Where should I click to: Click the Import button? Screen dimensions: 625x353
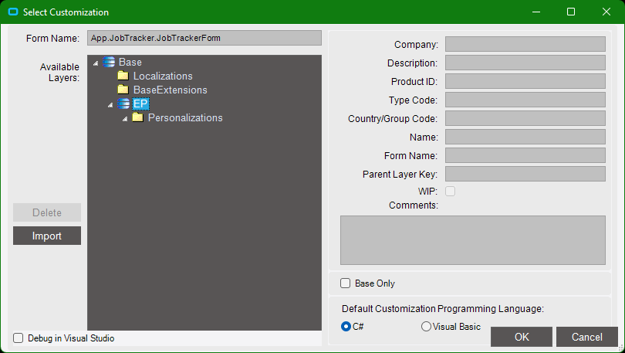(47, 236)
